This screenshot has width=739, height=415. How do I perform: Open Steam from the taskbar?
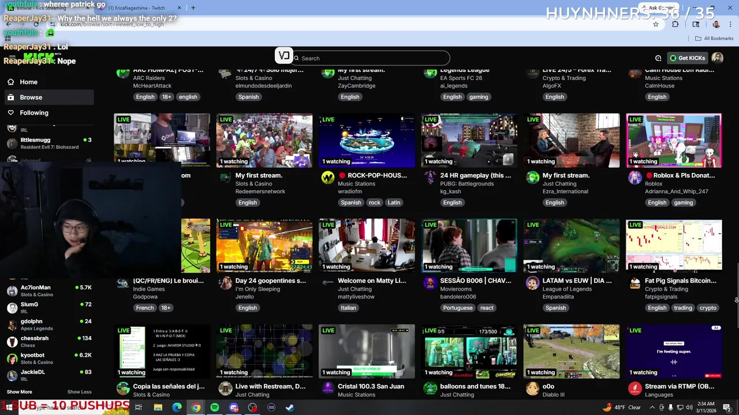tap(290, 408)
